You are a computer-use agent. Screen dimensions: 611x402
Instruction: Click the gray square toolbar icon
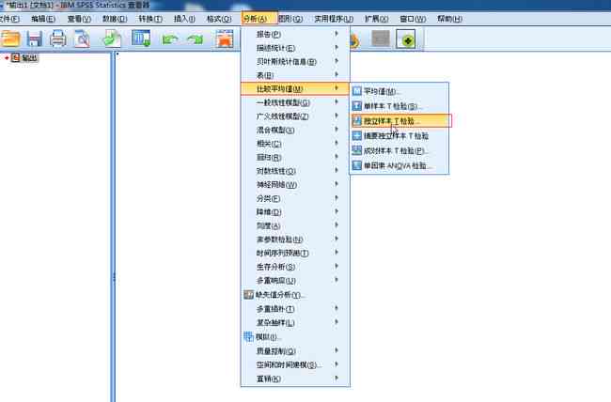click(381, 39)
